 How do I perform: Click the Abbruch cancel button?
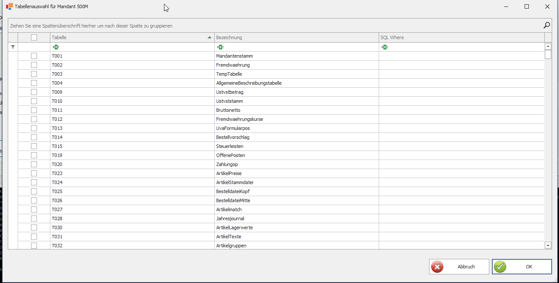click(459, 267)
